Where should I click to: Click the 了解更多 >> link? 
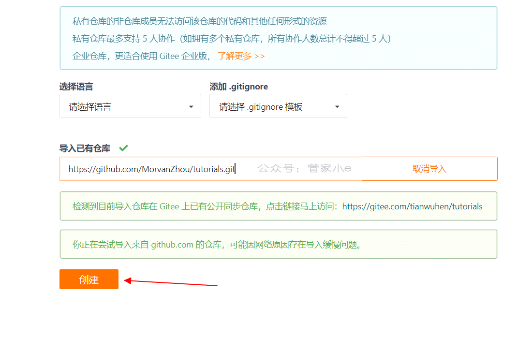coord(241,56)
